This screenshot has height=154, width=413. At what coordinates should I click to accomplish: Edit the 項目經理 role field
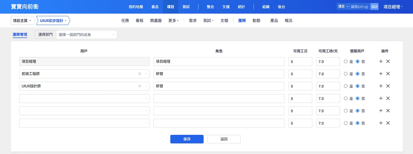pyautogui.click(x=219, y=62)
